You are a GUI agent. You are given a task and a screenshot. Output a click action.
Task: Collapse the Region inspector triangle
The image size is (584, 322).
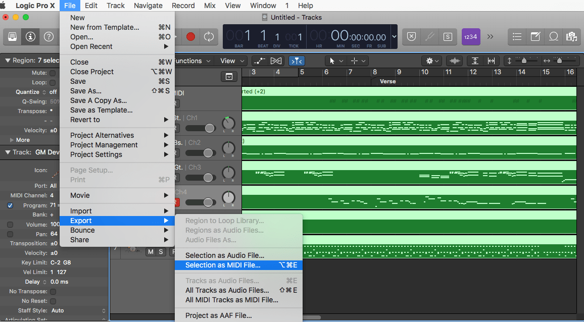pos(8,60)
